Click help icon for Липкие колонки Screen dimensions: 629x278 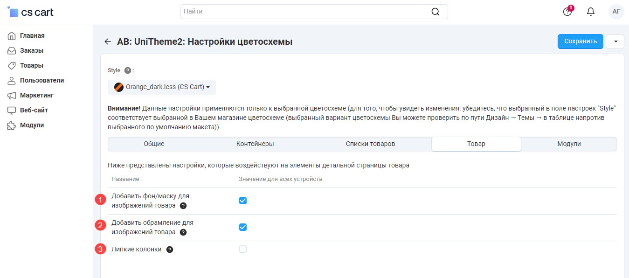[170, 250]
